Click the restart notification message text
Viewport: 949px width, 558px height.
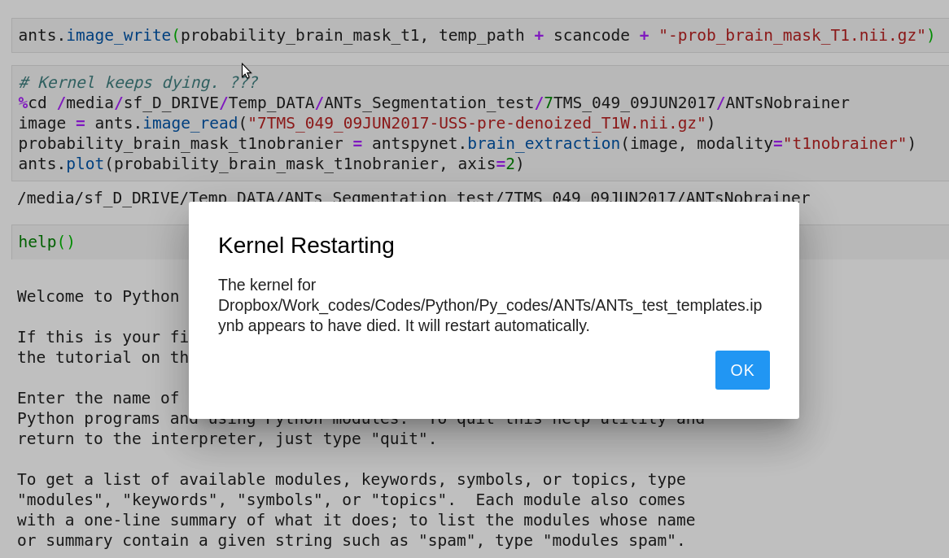pyautogui.click(x=488, y=305)
